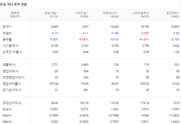The image size is (181, 124).
Task: Select stock code 094820
Action: point(175,16)
